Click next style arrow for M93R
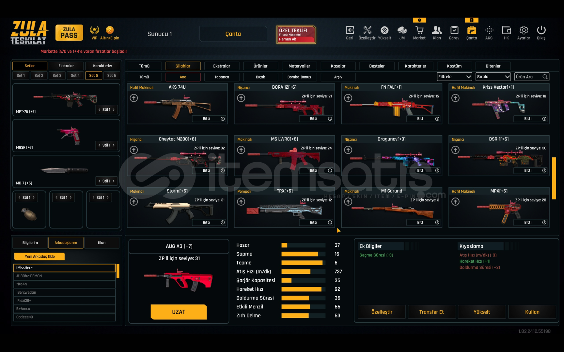This screenshot has width=564, height=352. [x=114, y=145]
